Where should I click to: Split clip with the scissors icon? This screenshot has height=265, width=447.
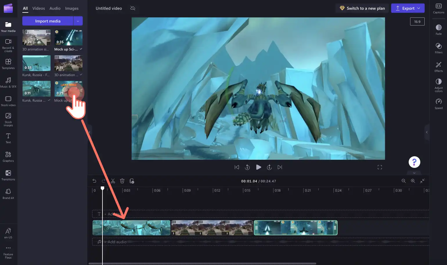113,181
